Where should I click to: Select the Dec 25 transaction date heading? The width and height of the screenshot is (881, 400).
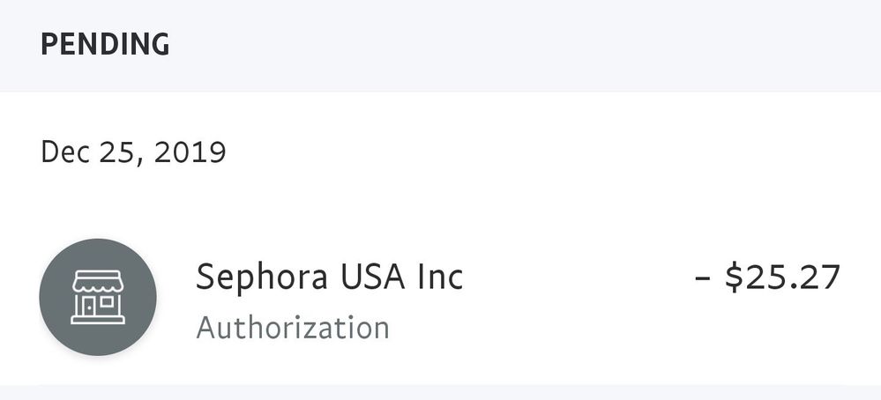click(133, 152)
